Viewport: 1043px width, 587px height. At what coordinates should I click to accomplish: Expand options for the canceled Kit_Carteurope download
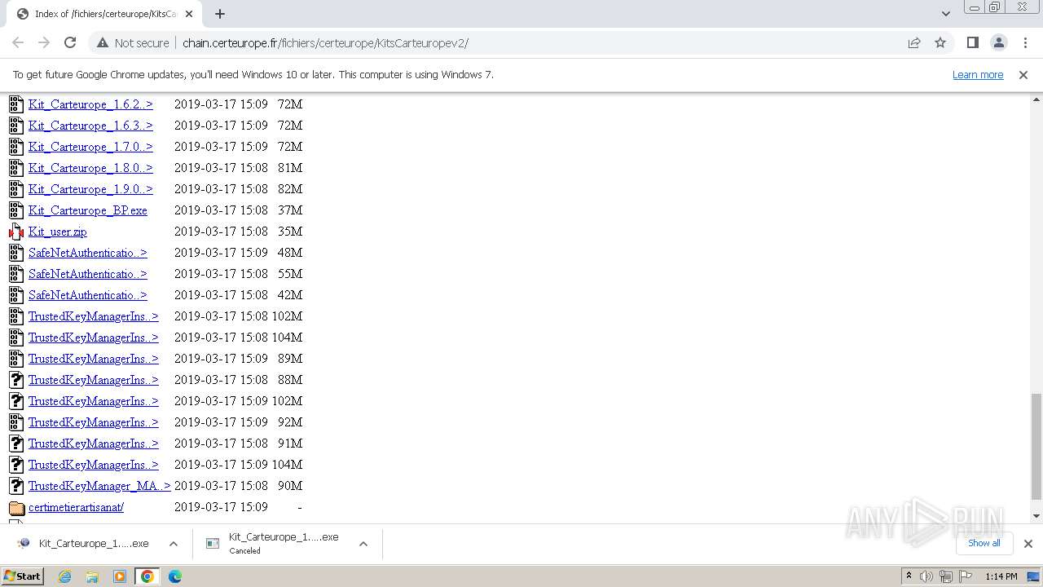point(363,544)
